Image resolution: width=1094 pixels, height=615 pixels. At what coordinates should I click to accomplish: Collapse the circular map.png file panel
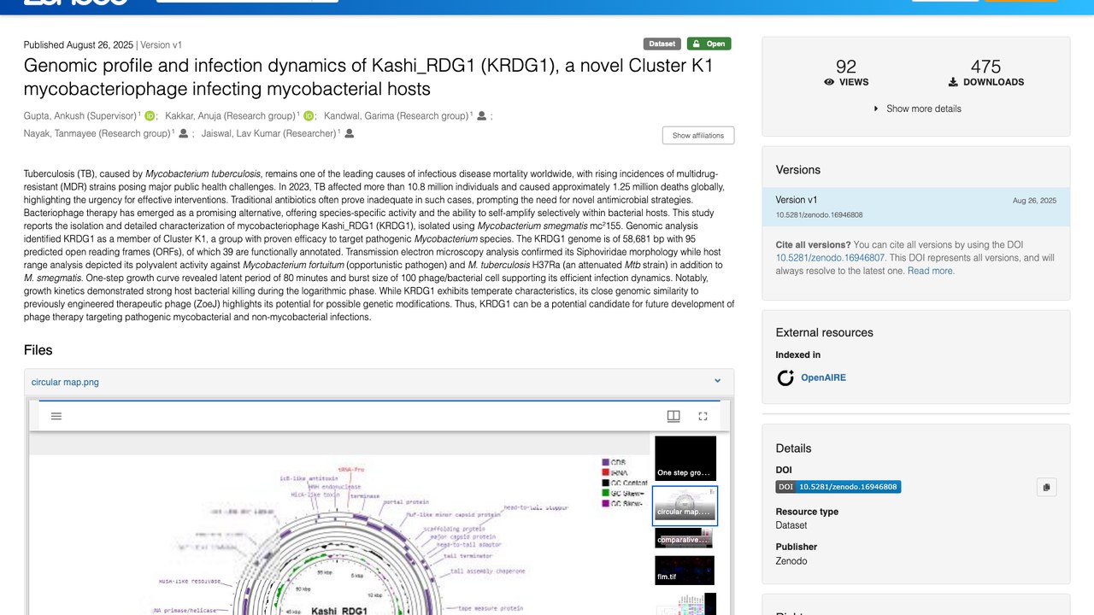point(717,381)
